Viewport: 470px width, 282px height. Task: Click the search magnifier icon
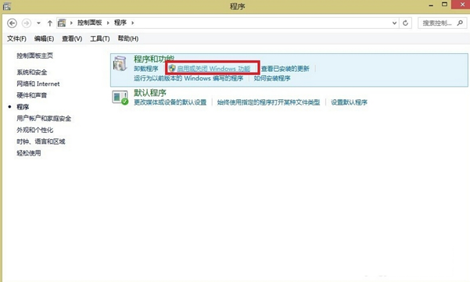coord(460,23)
